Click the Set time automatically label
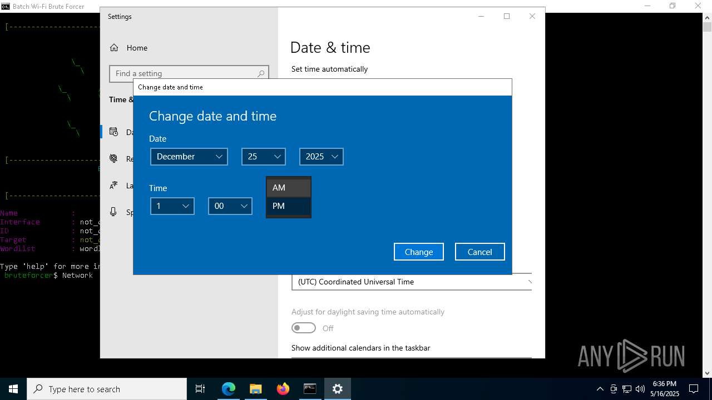 coord(329,69)
